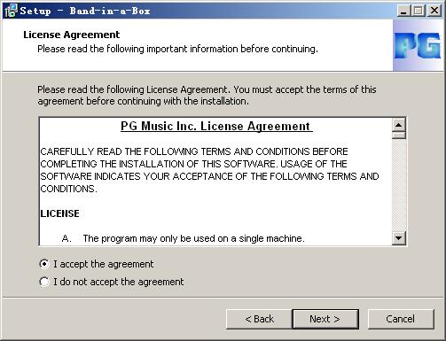
Task: Click the setup installer icon in title bar
Action: [x=11, y=11]
